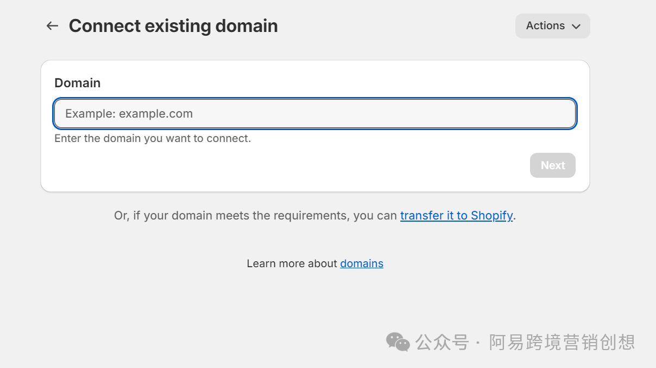This screenshot has width=656, height=368.
Task: Follow the 'domains' help link
Action: [362, 264]
